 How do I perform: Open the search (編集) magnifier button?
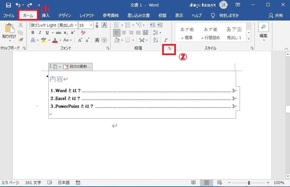click(264, 27)
